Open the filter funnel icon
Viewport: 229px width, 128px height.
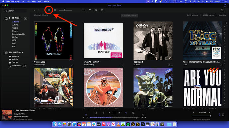[x=90, y=10]
